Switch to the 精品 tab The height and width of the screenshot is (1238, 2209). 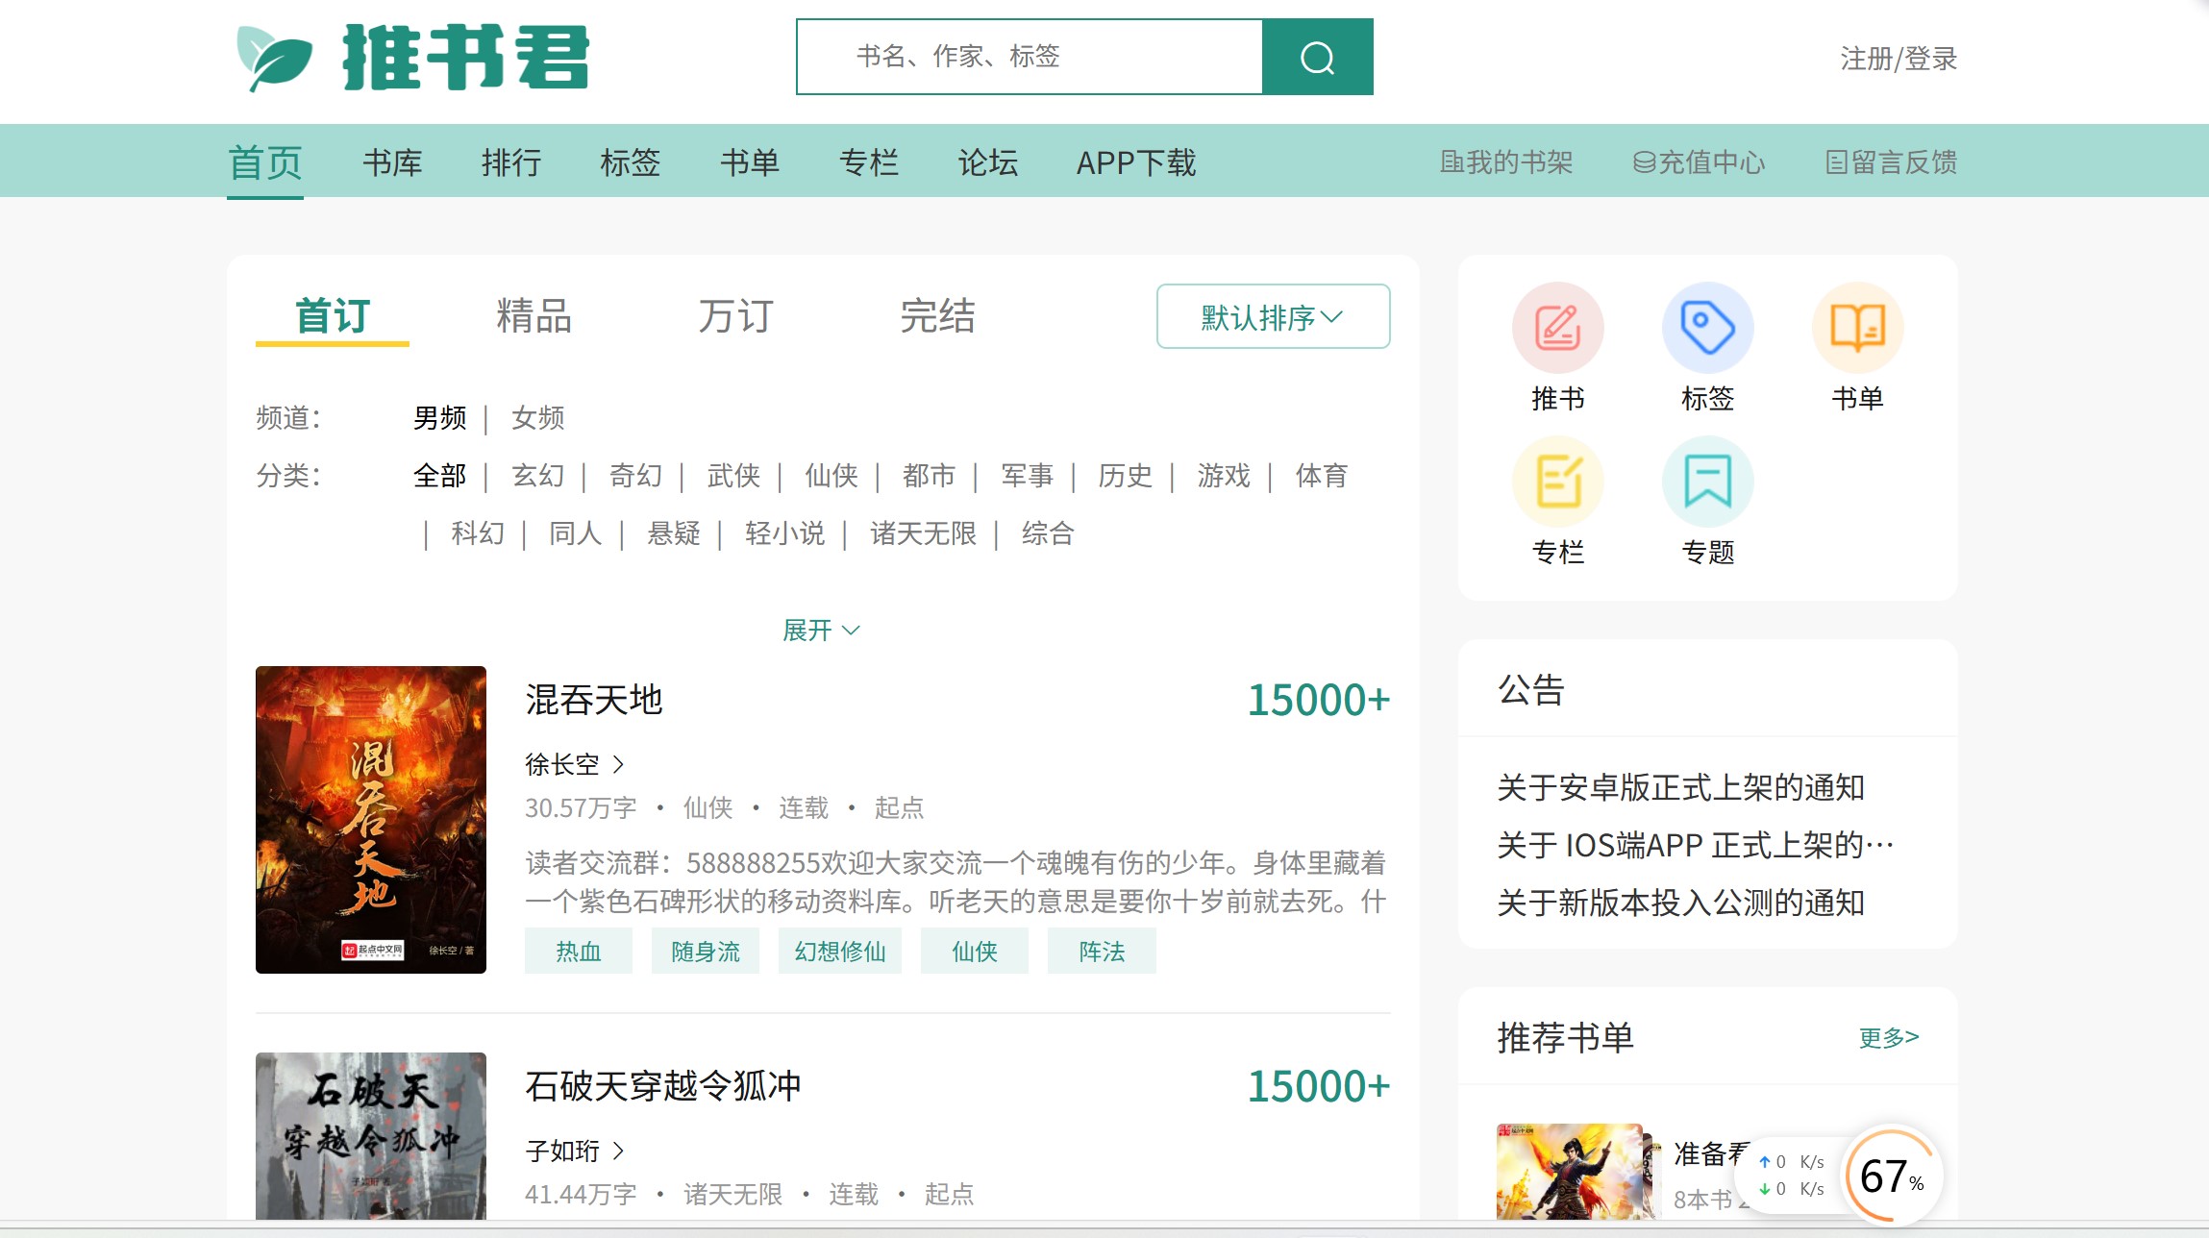click(532, 315)
